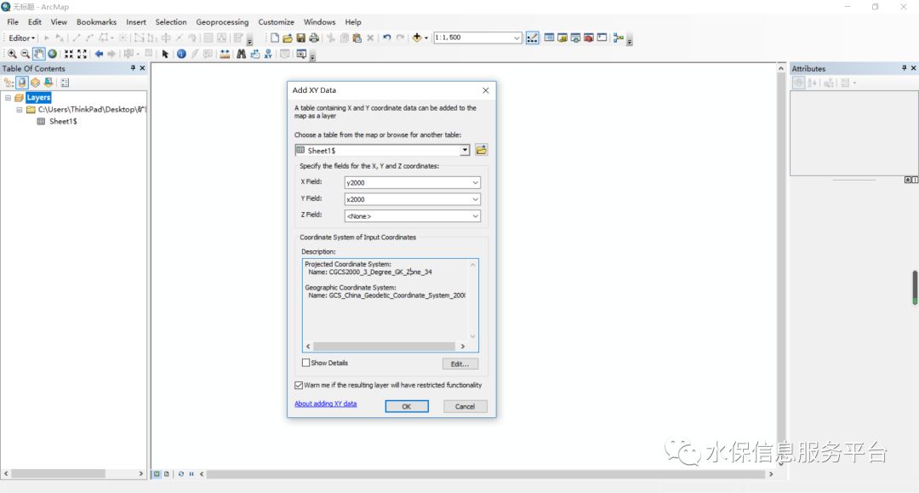Open the Table Of Contents window icon
The height and width of the screenshot is (493, 919).
click(549, 37)
